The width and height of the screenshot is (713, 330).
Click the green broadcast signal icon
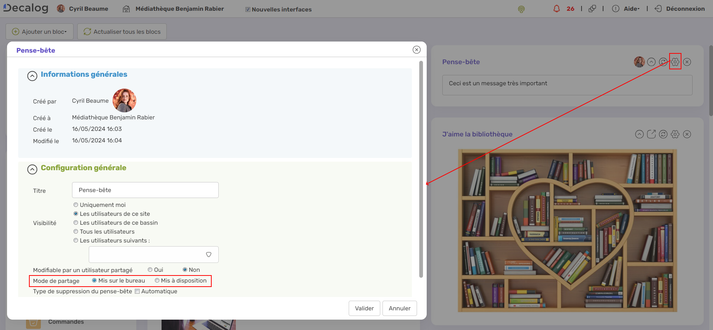(521, 9)
